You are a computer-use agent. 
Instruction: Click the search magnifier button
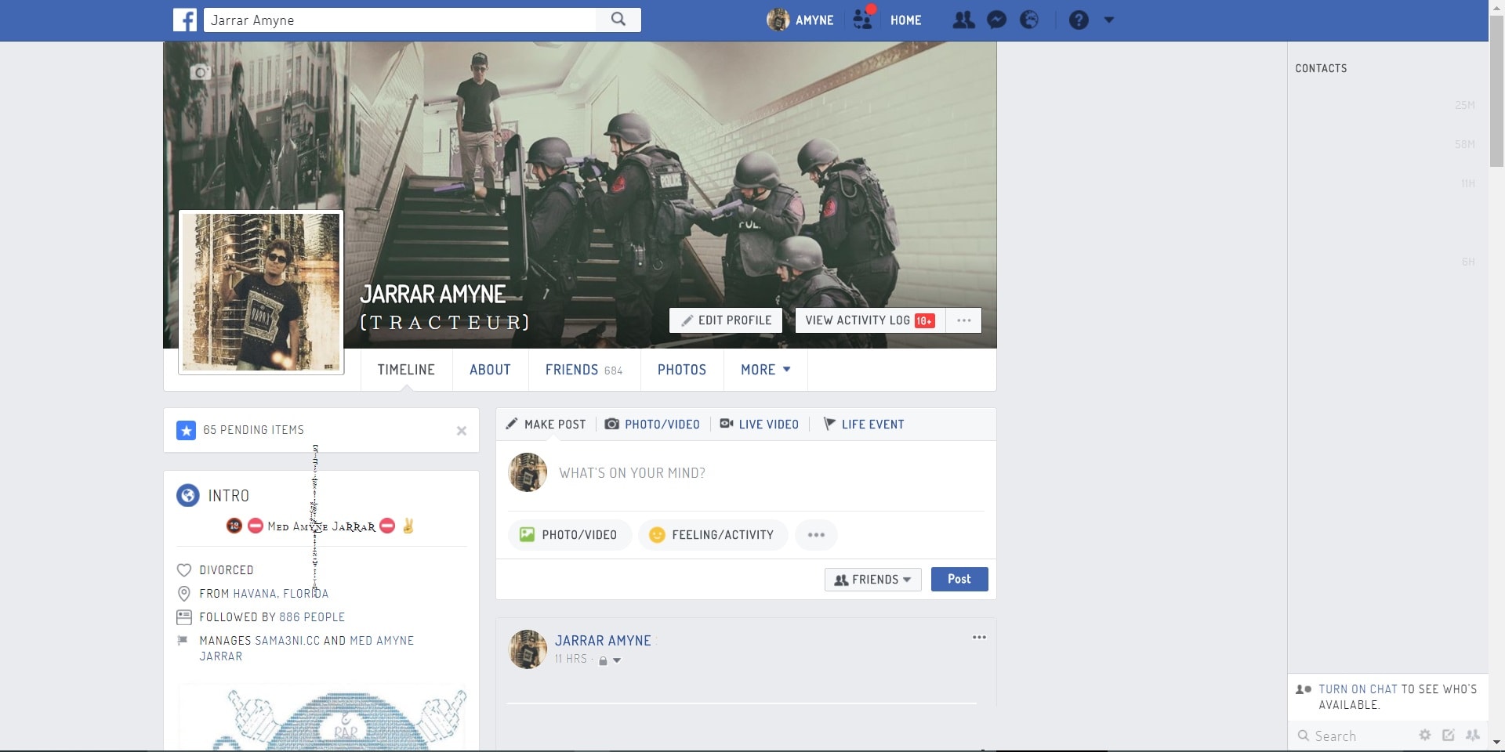[618, 20]
